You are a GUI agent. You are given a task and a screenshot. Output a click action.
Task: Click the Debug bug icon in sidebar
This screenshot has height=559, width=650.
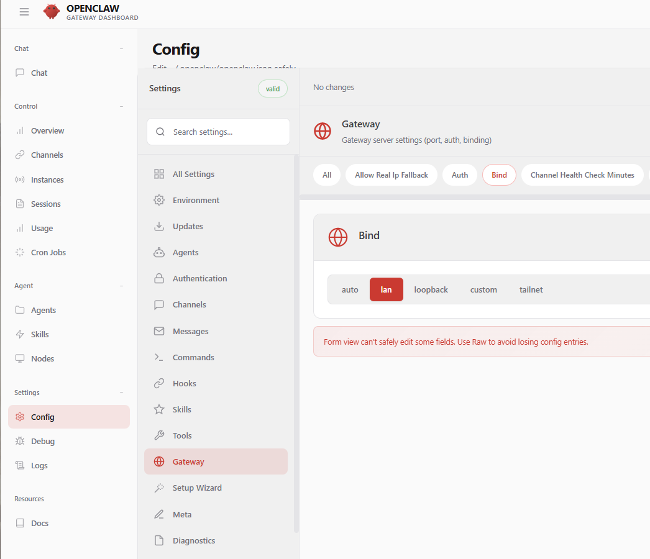click(20, 442)
